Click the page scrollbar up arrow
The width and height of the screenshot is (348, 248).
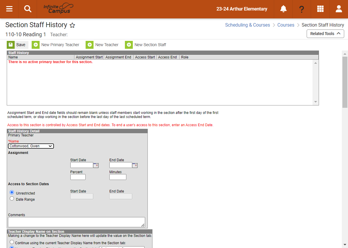coord(345,54)
